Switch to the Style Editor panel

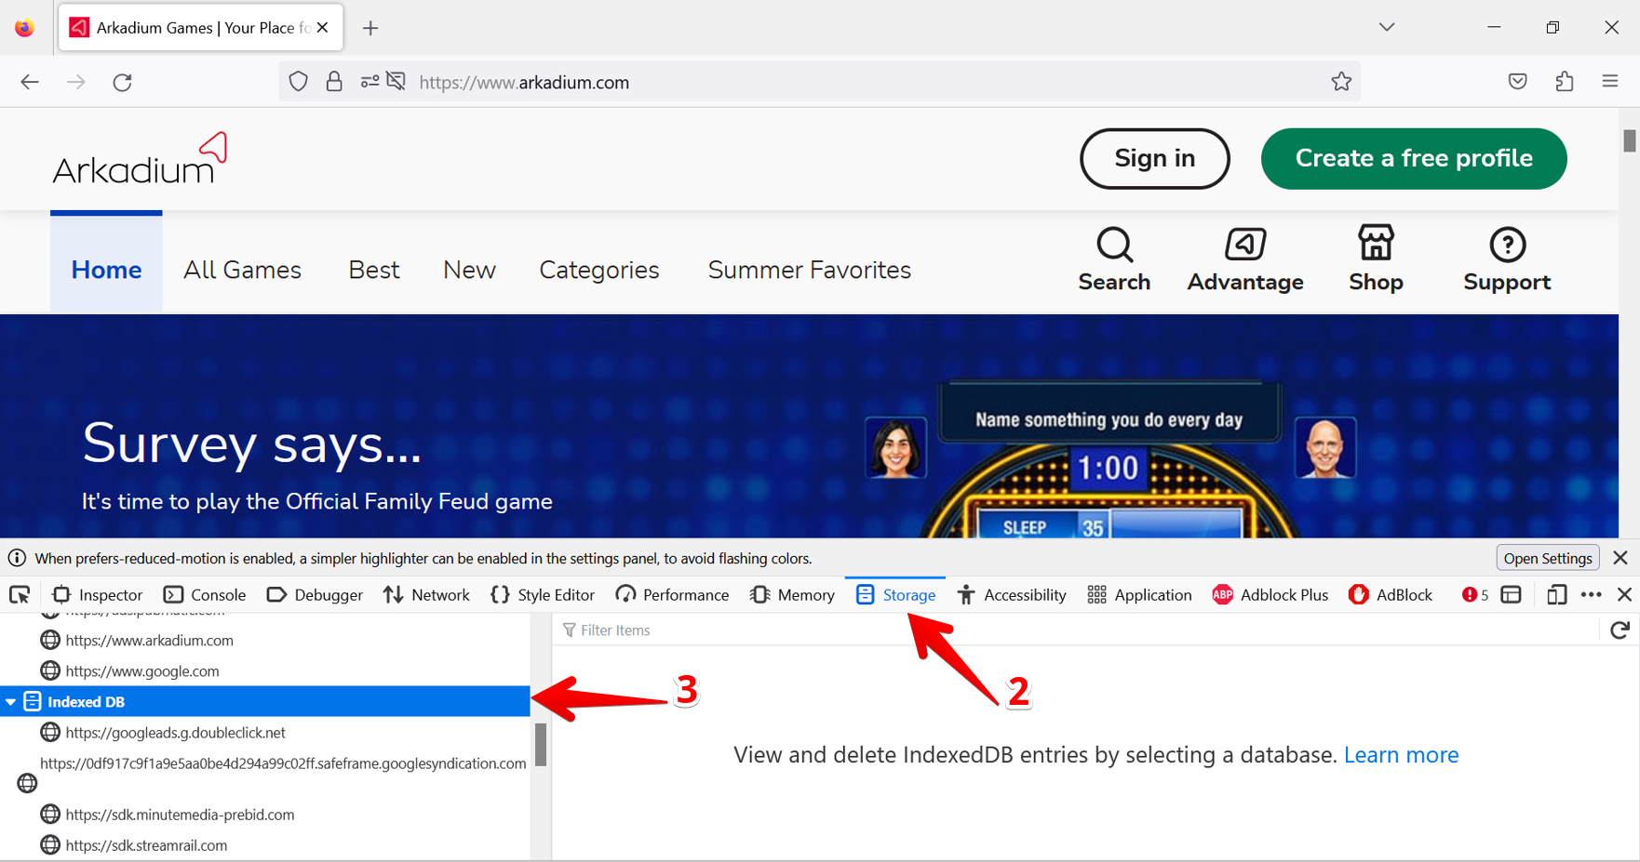[x=543, y=595]
